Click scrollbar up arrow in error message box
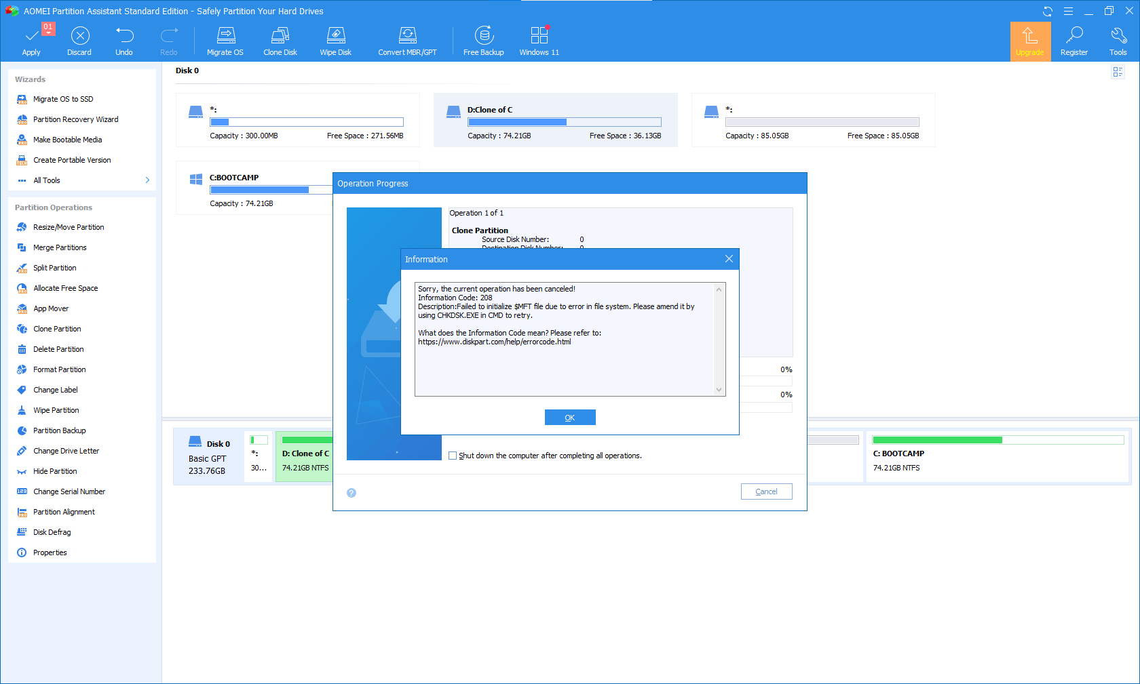1140x684 pixels. point(719,289)
